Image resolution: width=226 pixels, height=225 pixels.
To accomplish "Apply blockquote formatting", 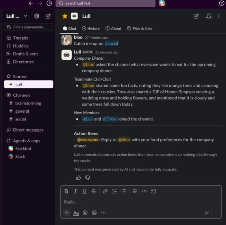I will tap(135, 191).
